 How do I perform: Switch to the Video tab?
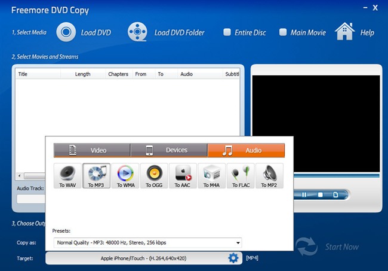coord(92,150)
